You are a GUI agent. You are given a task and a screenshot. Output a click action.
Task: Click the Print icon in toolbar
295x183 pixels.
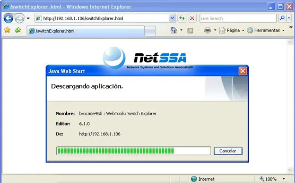[208, 30]
